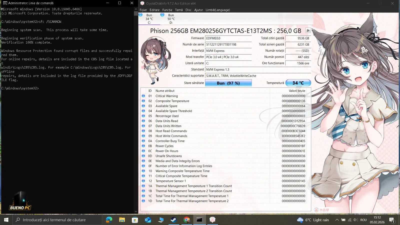Click the status dot for Data Units Read
Image resolution: width=400 pixels, height=225 pixels.
[143, 121]
